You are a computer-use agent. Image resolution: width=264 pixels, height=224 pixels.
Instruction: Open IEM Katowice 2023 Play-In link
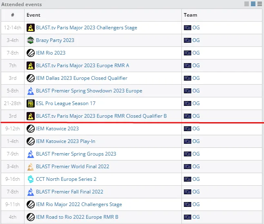click(x=66, y=141)
